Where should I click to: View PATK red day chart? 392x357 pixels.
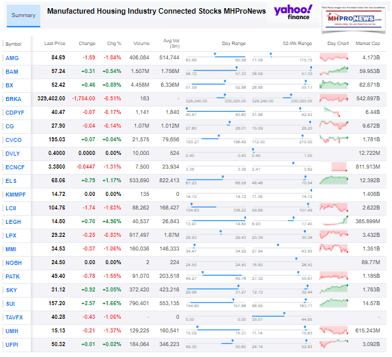[334, 276]
